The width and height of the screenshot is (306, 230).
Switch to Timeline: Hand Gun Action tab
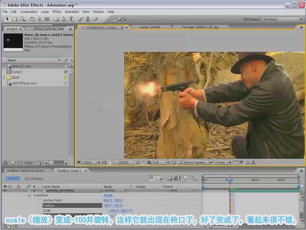(26, 170)
